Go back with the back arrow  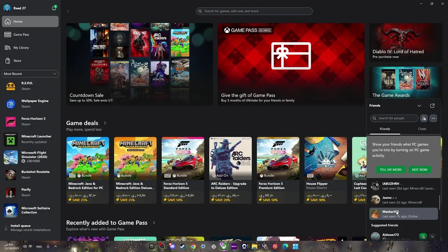pyautogui.click(x=68, y=11)
